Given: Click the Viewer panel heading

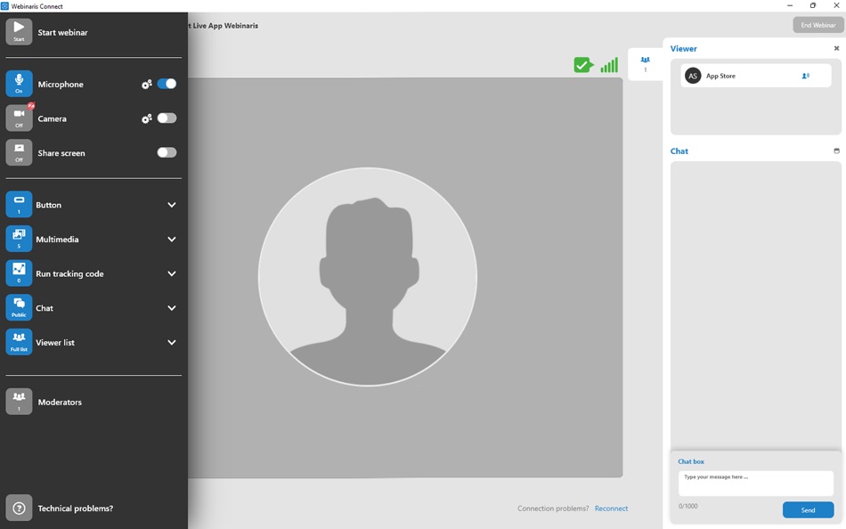Looking at the screenshot, I should click(x=684, y=49).
